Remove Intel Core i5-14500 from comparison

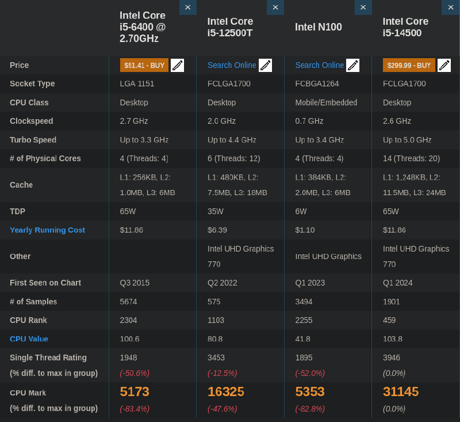click(x=450, y=7)
